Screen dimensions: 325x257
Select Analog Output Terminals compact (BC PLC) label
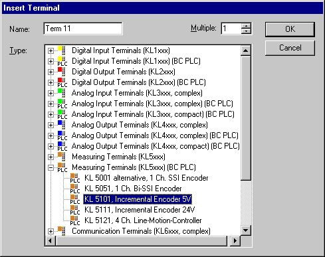click(156, 146)
